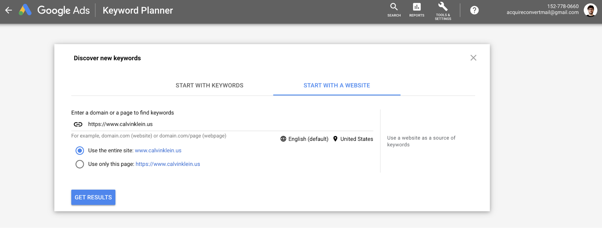This screenshot has width=602, height=228.
Task: Open the English (default) language selector
Action: 308,139
